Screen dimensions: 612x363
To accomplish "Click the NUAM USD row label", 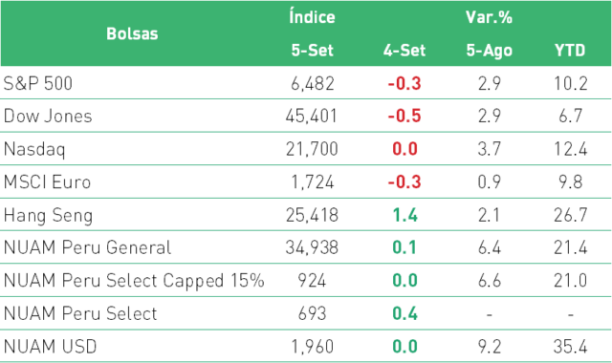I will 50,347.
